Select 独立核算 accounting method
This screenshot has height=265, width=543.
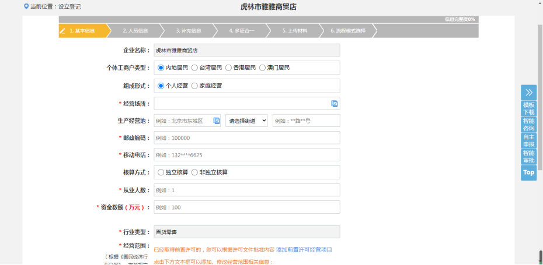(161, 172)
